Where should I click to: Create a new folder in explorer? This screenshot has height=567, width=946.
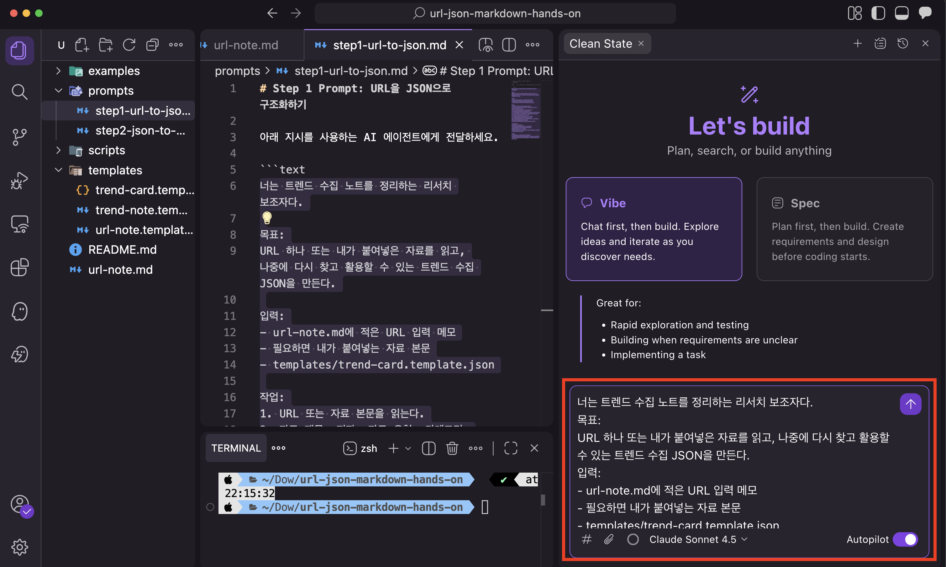[105, 45]
